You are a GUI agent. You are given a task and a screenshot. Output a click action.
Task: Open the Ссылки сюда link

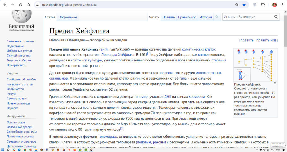pyautogui.click(x=16, y=122)
